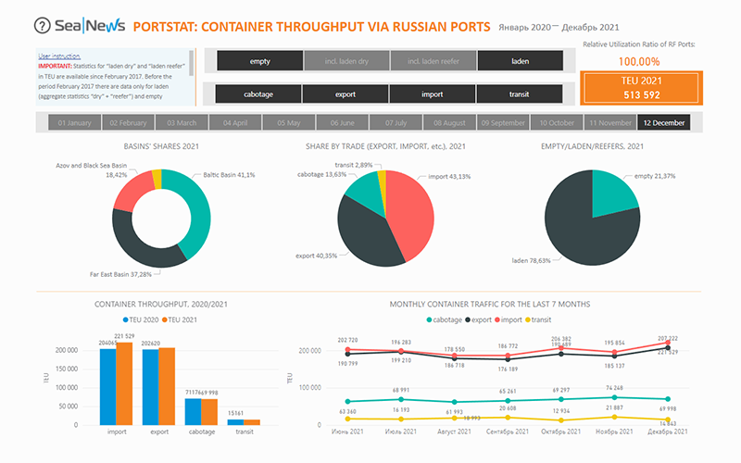
Task: Click the 'laden 78,63%' label
Action: tap(531, 260)
